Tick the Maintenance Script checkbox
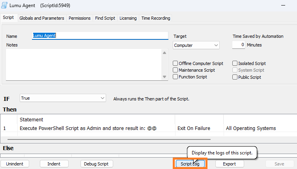Image resolution: width=297 pixels, height=169 pixels. [176, 70]
